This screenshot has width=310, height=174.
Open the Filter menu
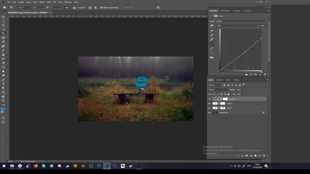[x=49, y=2]
